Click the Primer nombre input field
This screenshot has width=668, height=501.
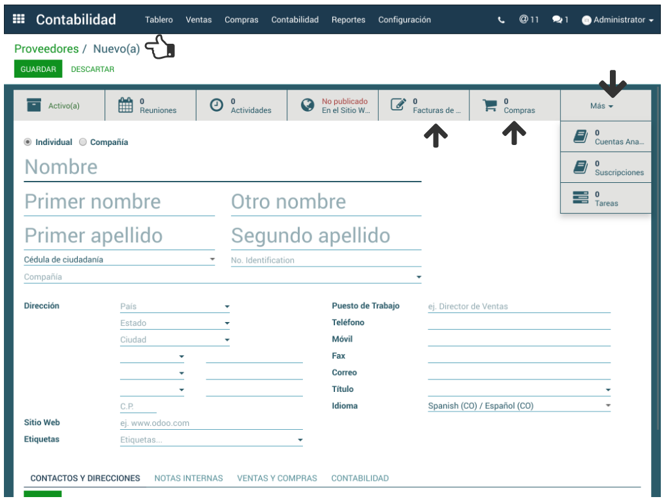119,202
